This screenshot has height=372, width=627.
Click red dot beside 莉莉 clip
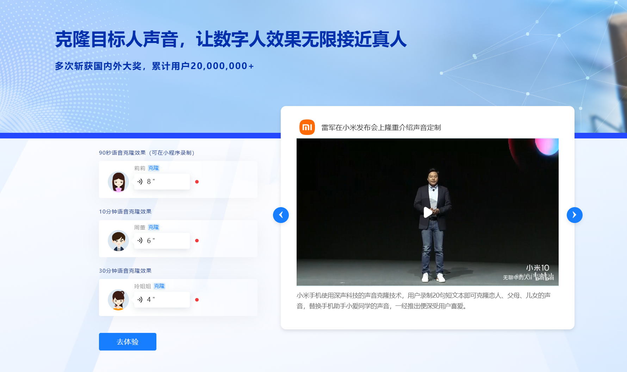coord(197,182)
